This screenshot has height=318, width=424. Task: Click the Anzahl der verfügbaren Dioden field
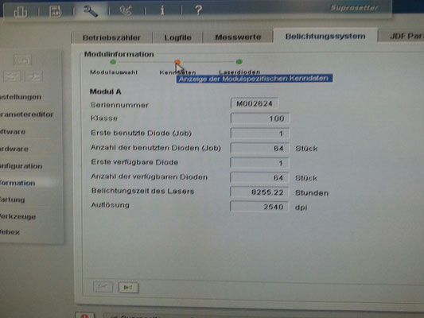259,178
